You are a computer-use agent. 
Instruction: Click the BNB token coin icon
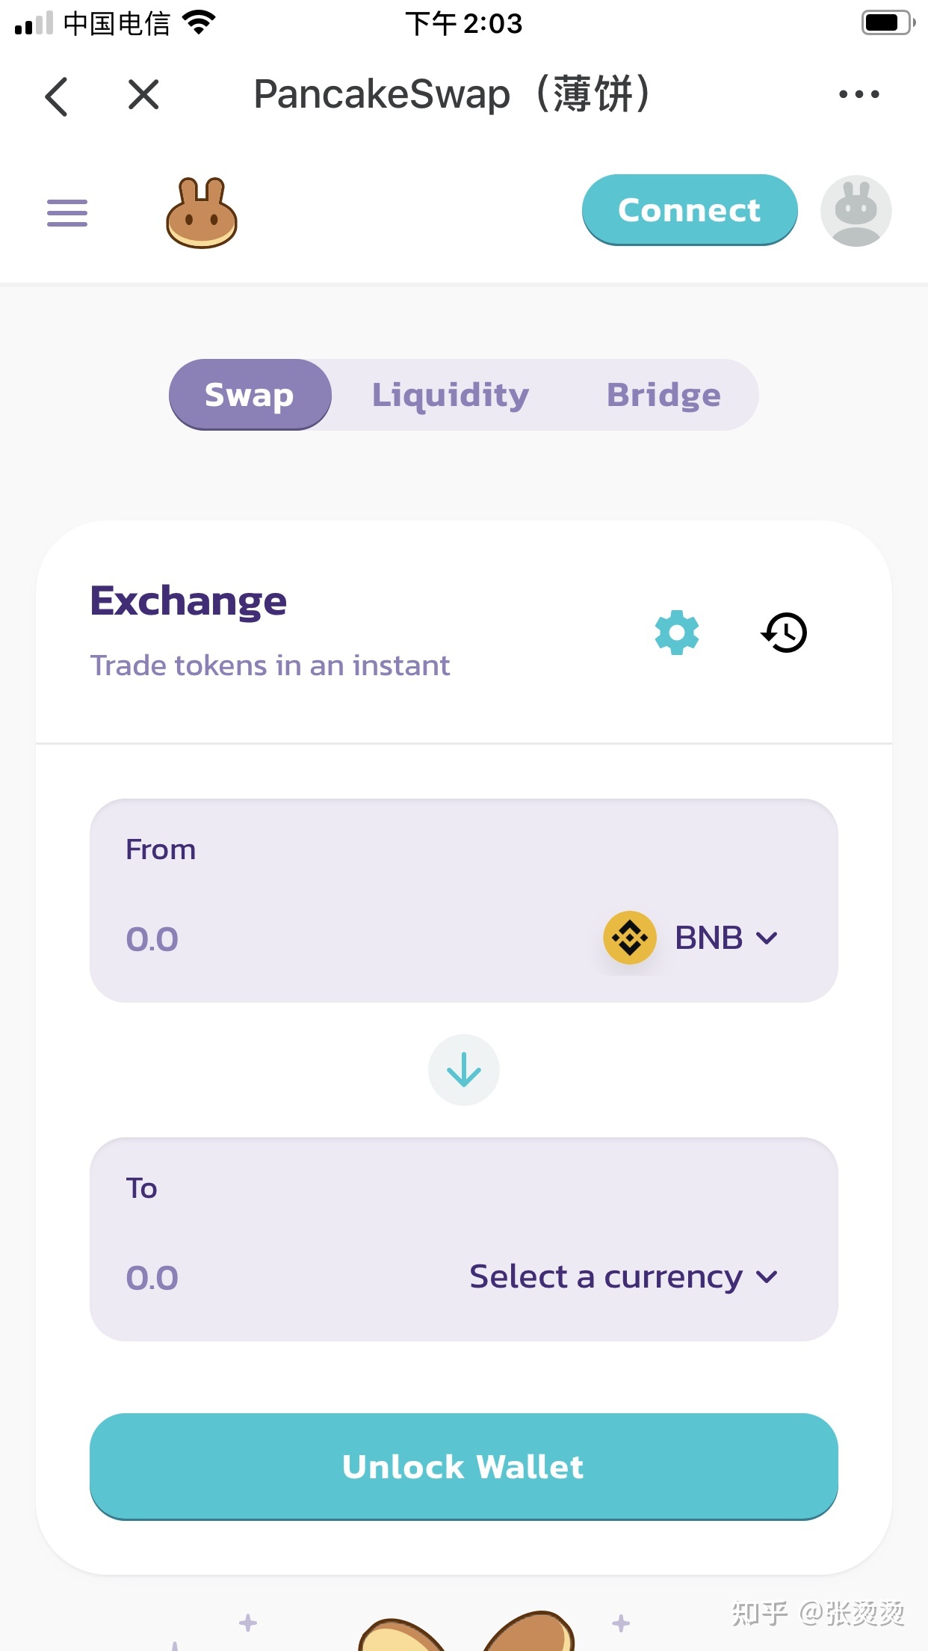630,938
